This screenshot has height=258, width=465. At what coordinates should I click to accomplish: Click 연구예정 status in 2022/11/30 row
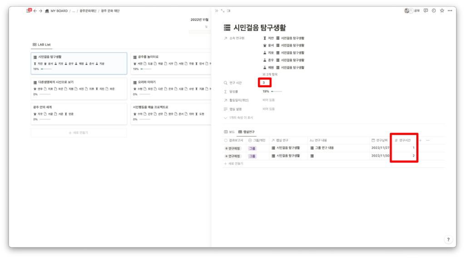pos(233,156)
